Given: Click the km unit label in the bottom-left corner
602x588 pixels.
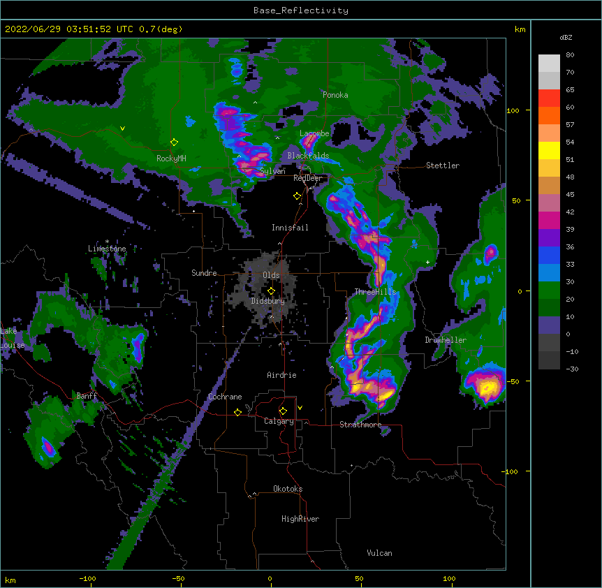Looking at the screenshot, I should (x=10, y=580).
